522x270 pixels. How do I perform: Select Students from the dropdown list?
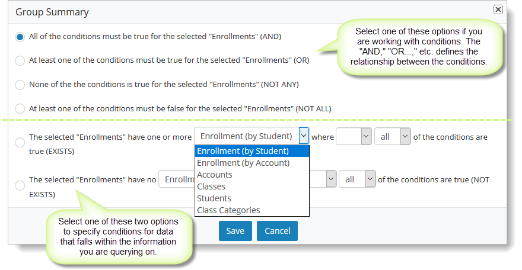click(252, 198)
